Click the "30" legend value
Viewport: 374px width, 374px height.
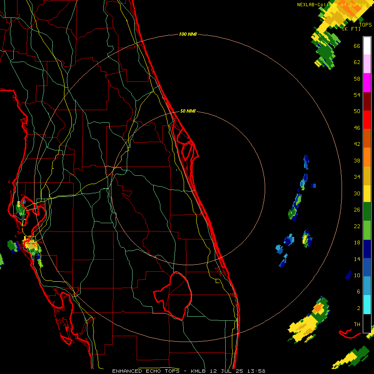[x=357, y=193]
